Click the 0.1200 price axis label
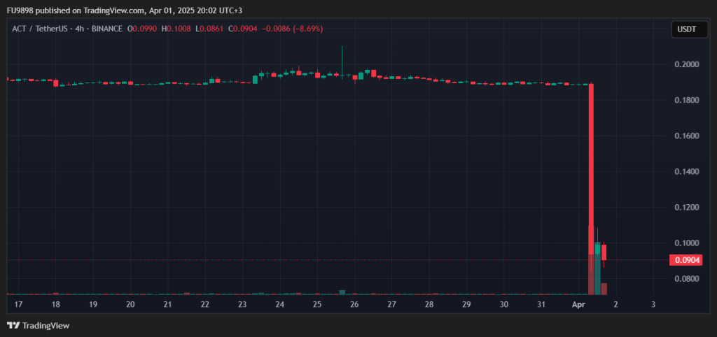 coord(687,208)
